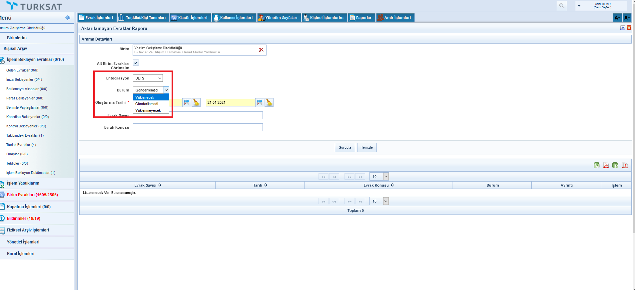Toggle Alt Birim Evrakları Görünsün checkbox
The width and height of the screenshot is (635, 290).
136,63
